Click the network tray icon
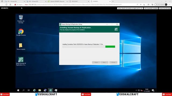Screen dimensions: 172x96 (x=139, y=90)
